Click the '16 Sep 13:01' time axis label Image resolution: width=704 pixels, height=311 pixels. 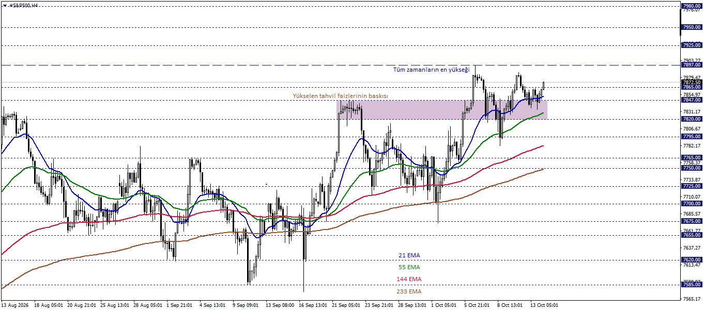pyautogui.click(x=313, y=305)
